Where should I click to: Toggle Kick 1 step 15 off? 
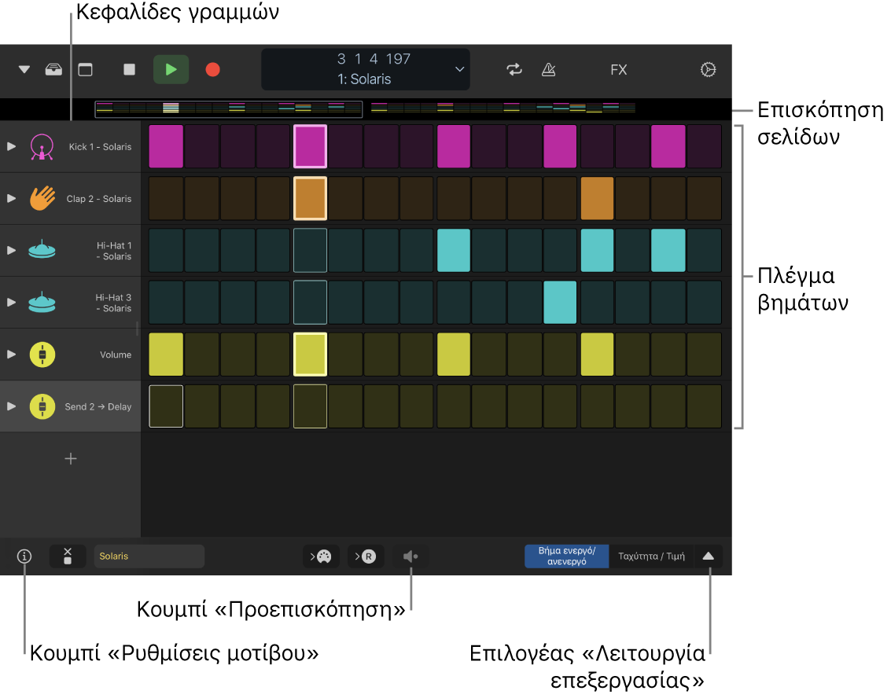click(x=668, y=146)
